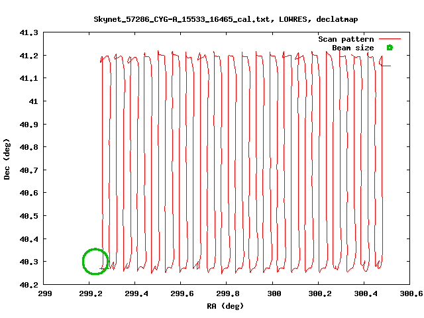
Task: Click the 40.4 Dec tick label
Action: pos(29,239)
